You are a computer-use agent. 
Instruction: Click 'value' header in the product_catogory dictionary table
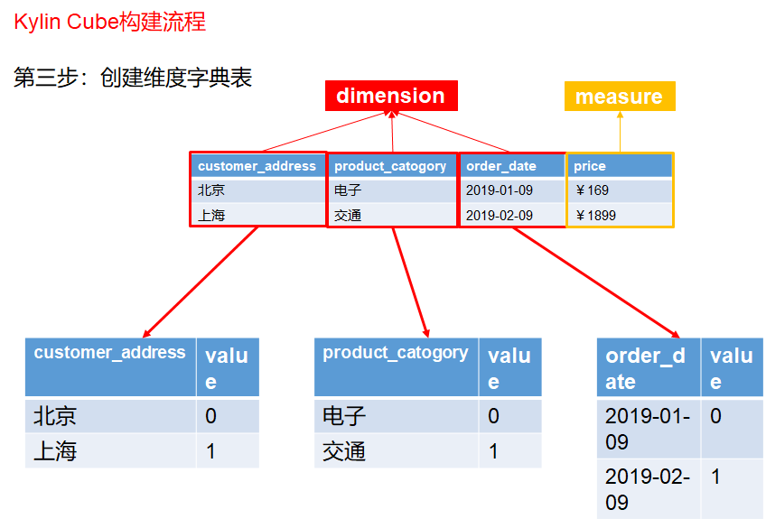[509, 368]
